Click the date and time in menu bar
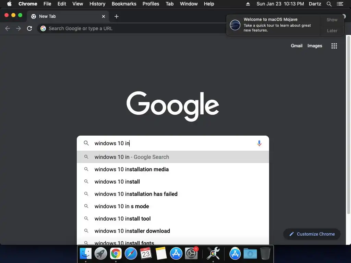 280,4
